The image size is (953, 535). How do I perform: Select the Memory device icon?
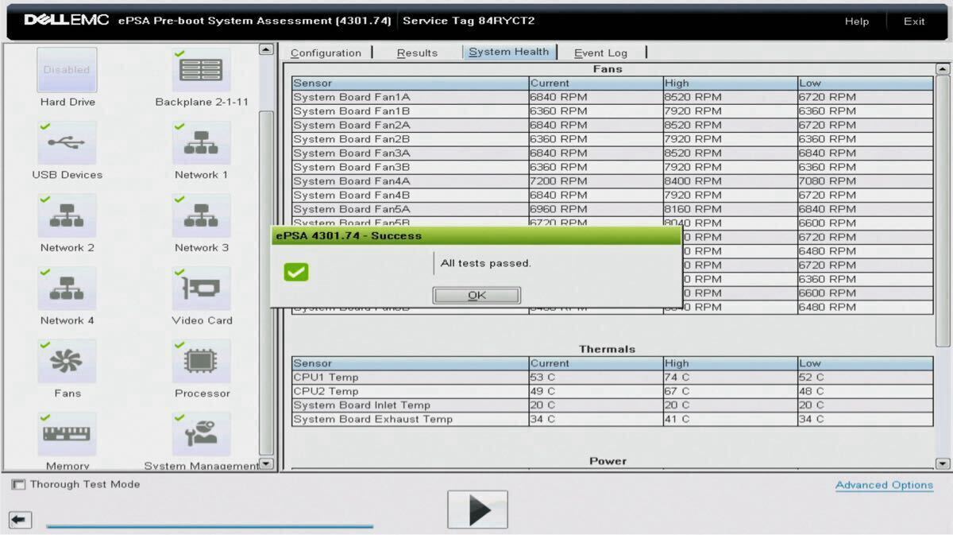(68, 434)
